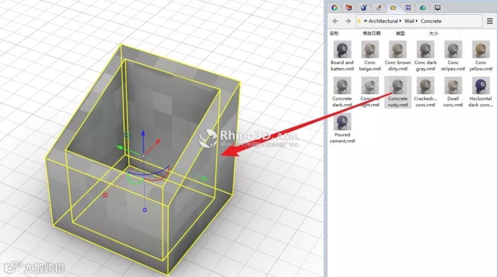Open the tab with the paintbrush icon
This screenshot has height=277, width=498.
pos(378,8)
